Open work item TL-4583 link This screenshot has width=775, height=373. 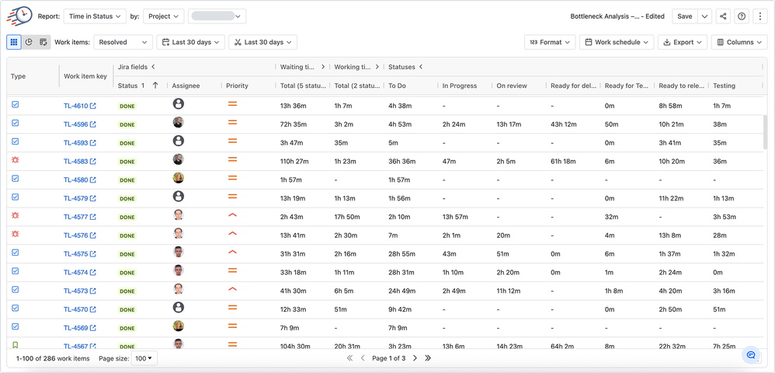click(75, 162)
